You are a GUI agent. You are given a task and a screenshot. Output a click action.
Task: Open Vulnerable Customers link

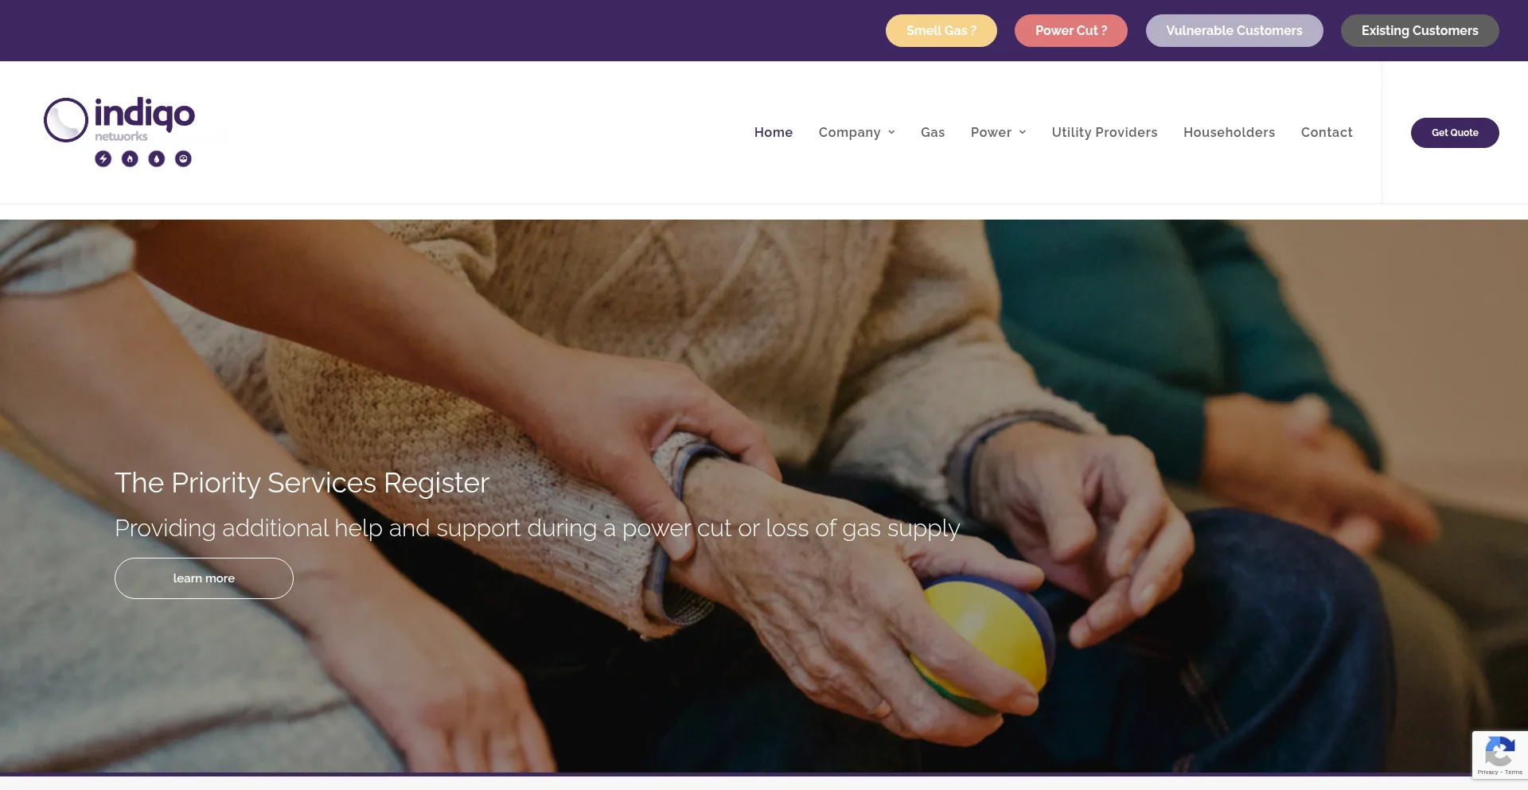pyautogui.click(x=1234, y=30)
